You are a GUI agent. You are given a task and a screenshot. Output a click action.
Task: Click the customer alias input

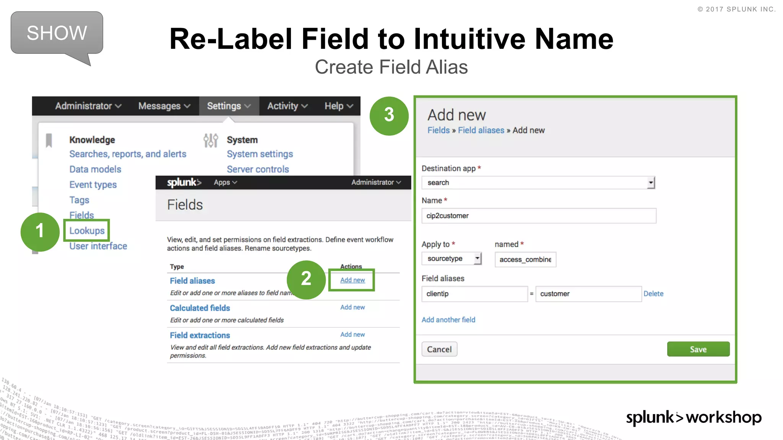click(588, 294)
